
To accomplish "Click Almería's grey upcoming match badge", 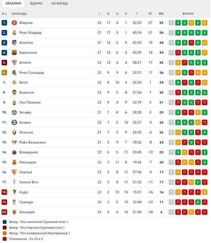I will [x=171, y=212].
